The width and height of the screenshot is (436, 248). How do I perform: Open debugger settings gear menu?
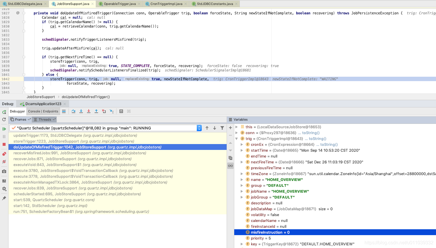[4, 189]
